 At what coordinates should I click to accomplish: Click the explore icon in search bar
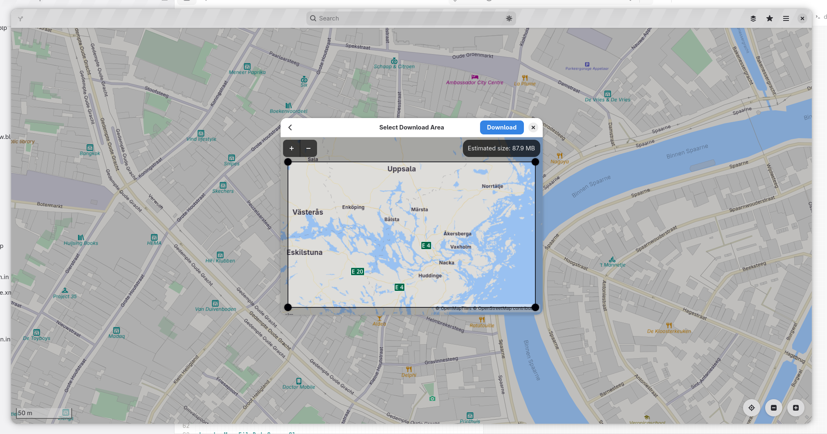pyautogui.click(x=509, y=18)
